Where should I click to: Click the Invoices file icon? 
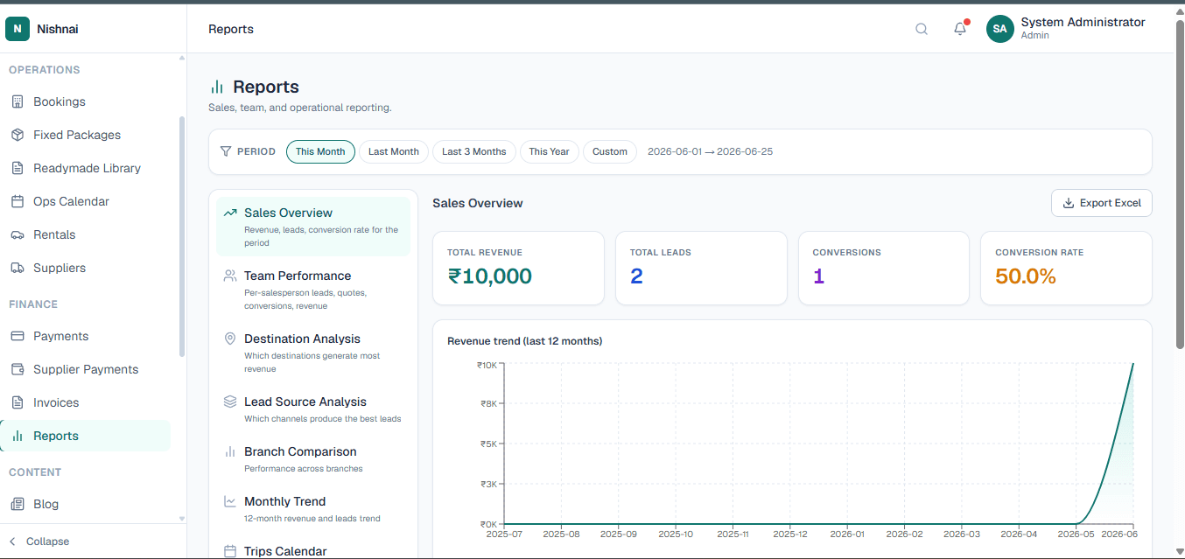tap(18, 402)
